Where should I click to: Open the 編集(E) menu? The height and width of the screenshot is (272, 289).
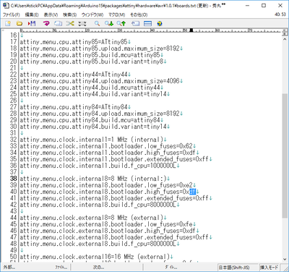[32, 14]
